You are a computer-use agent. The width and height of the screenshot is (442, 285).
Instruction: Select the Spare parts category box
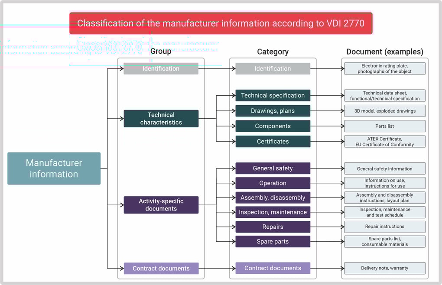click(x=273, y=241)
